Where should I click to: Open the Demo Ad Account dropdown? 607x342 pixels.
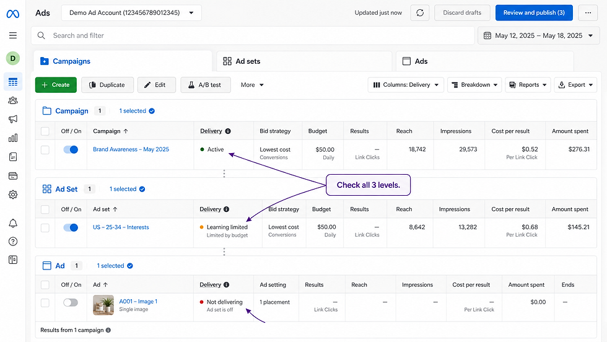tap(131, 13)
